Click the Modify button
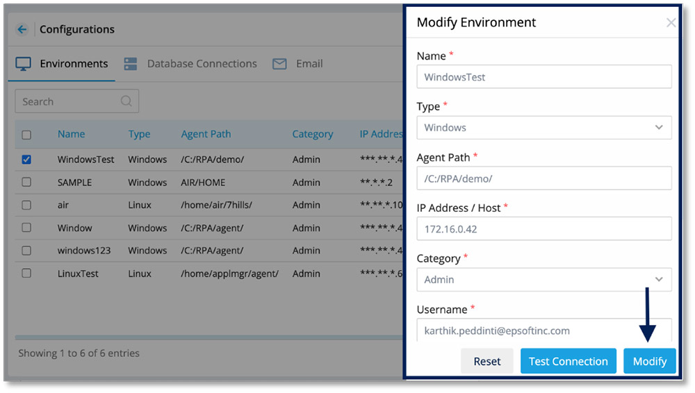 (x=649, y=361)
